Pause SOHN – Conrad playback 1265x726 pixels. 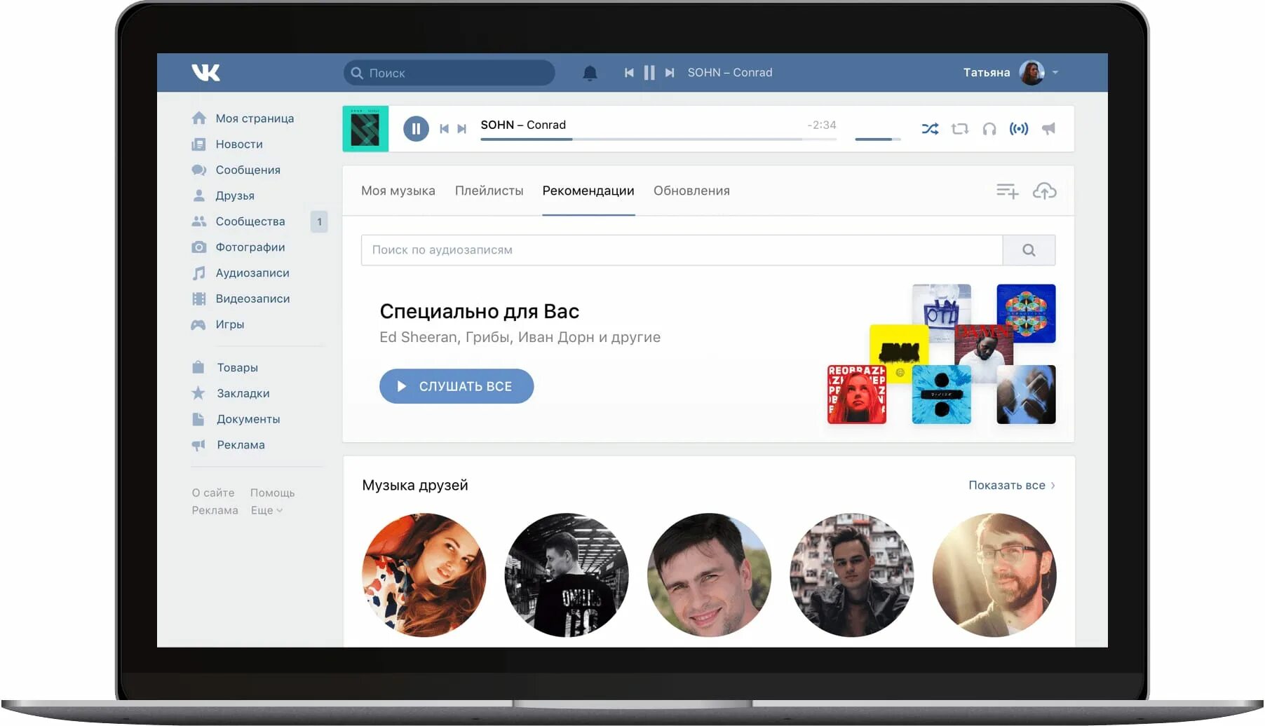click(x=416, y=128)
